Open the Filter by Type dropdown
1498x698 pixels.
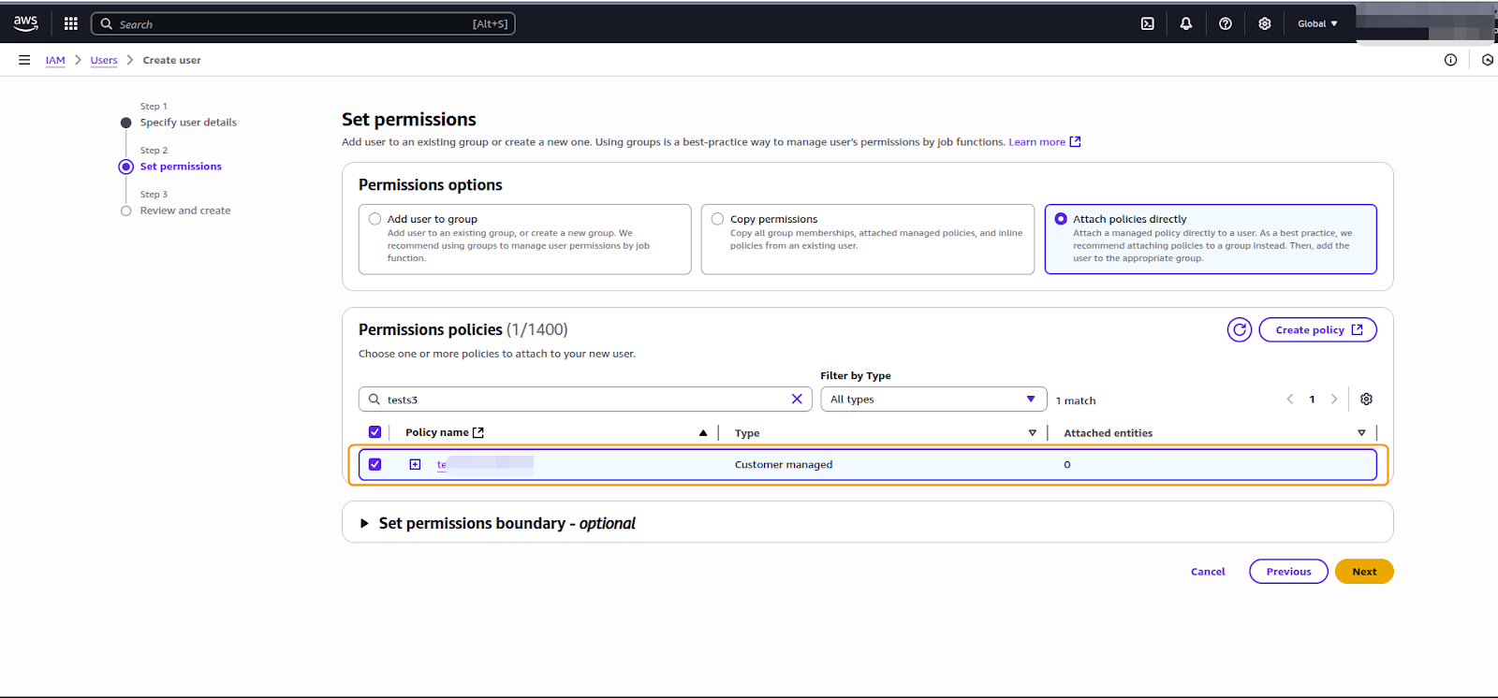pos(933,400)
